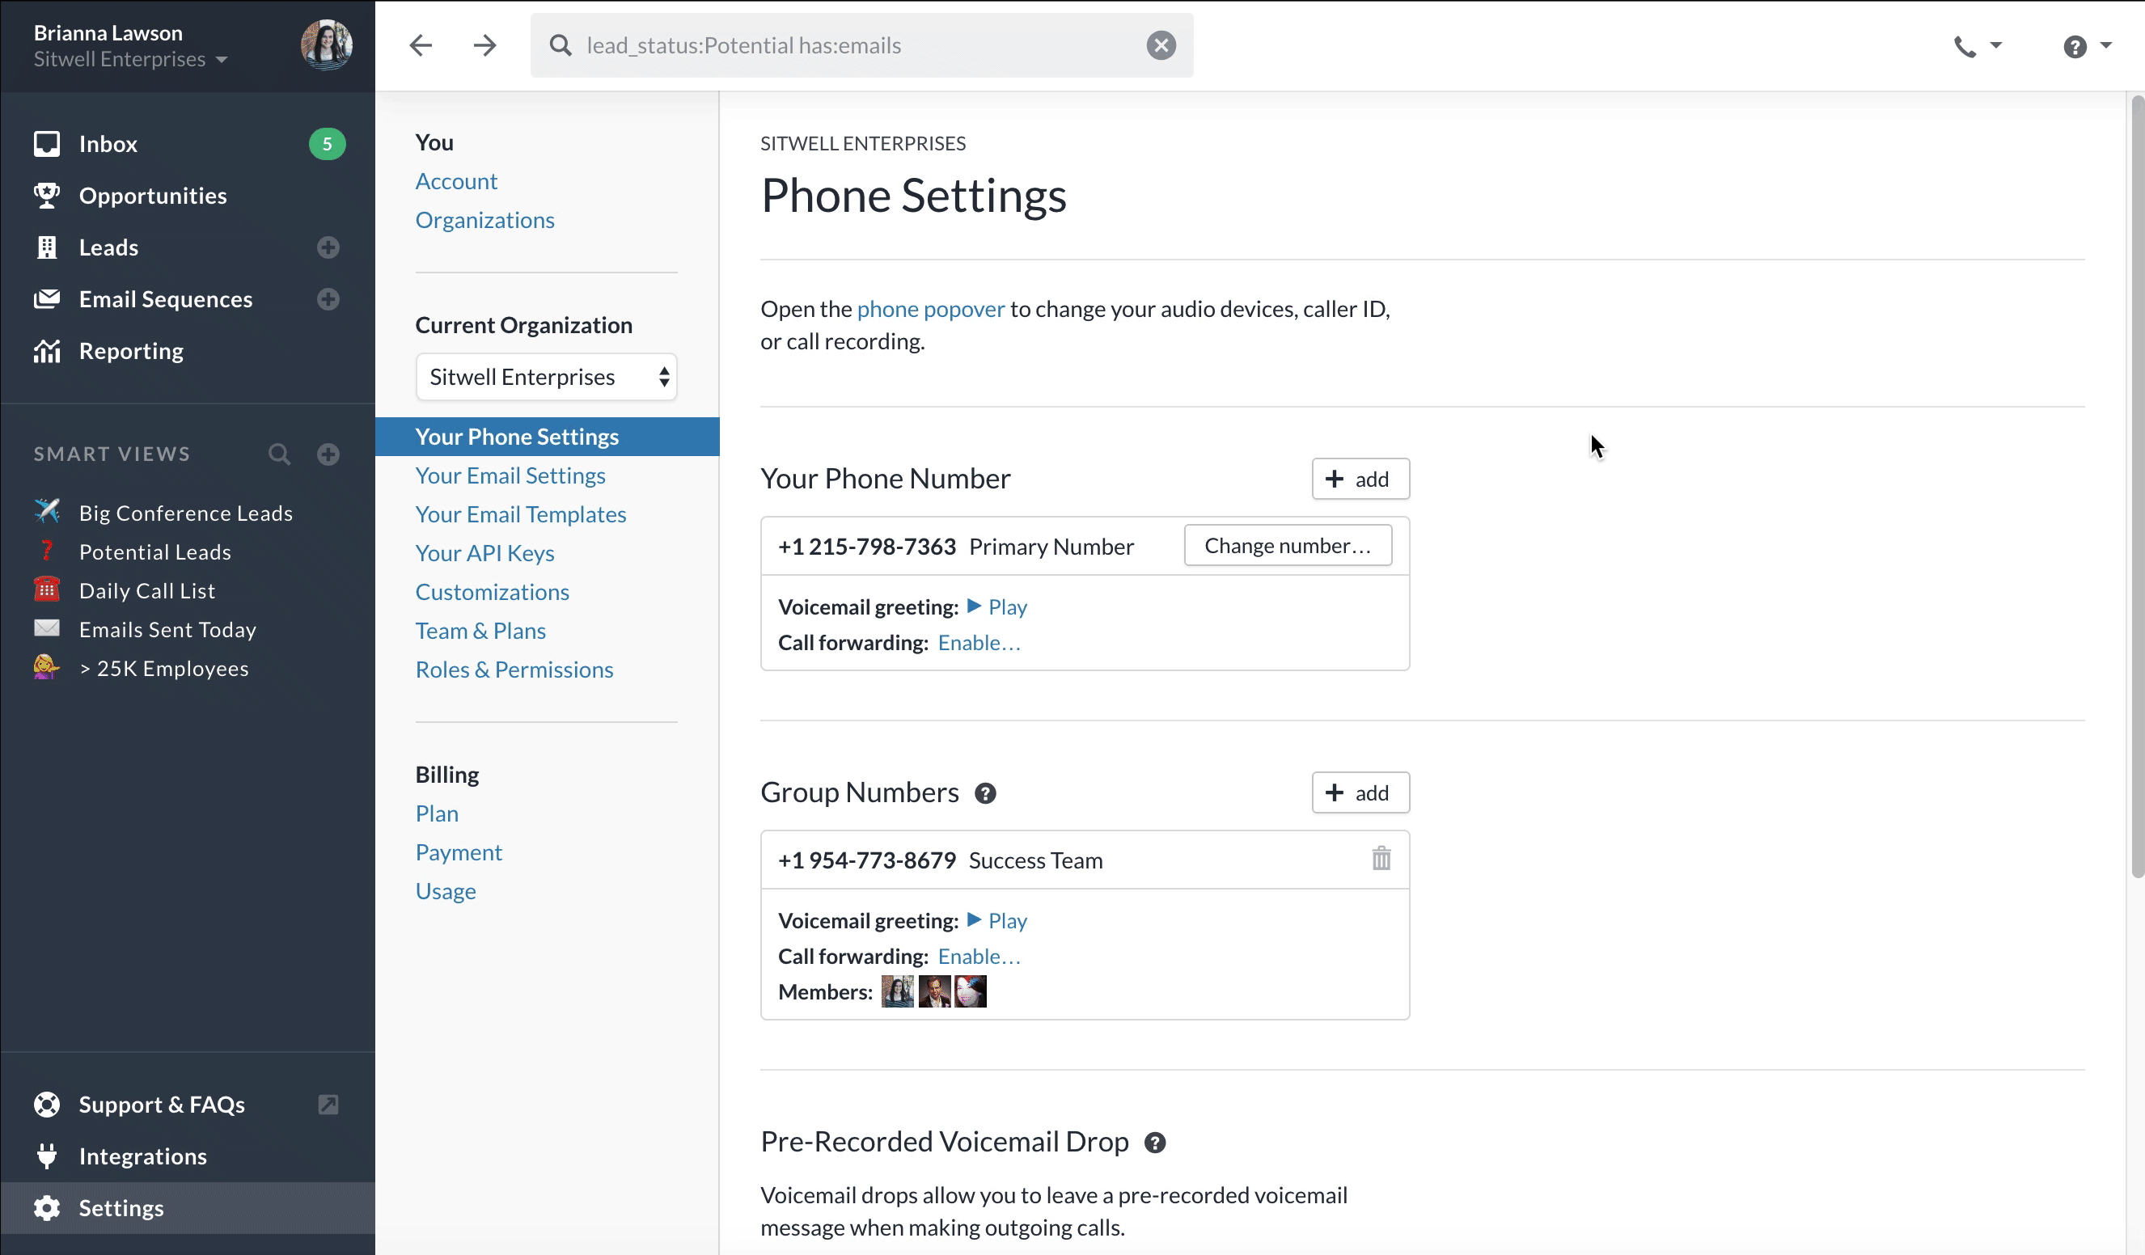Click the Change number button
This screenshot has height=1255, width=2145.
click(x=1287, y=545)
